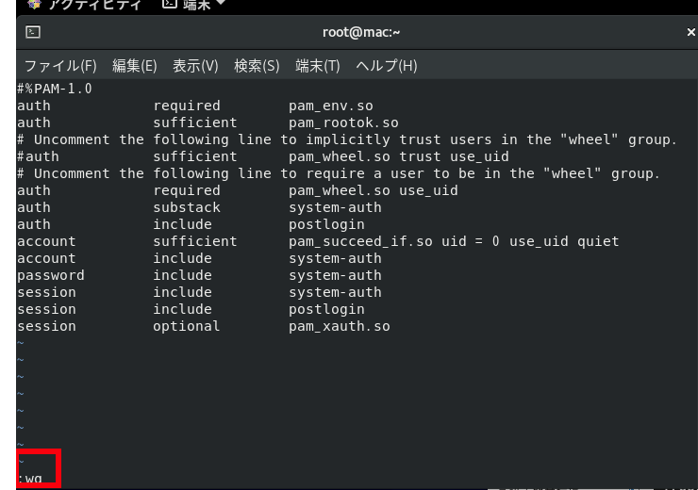Click the #%PAM-1.0 header line
Image resolution: width=698 pixels, height=490 pixels.
[x=55, y=89]
